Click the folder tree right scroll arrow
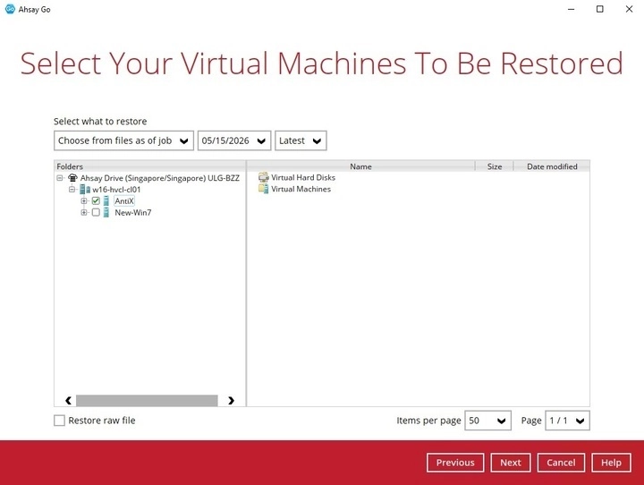644x485 pixels. (x=232, y=400)
